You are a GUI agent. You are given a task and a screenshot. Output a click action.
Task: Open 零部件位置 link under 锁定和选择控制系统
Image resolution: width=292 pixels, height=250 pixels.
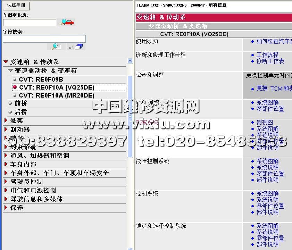(x=270, y=238)
